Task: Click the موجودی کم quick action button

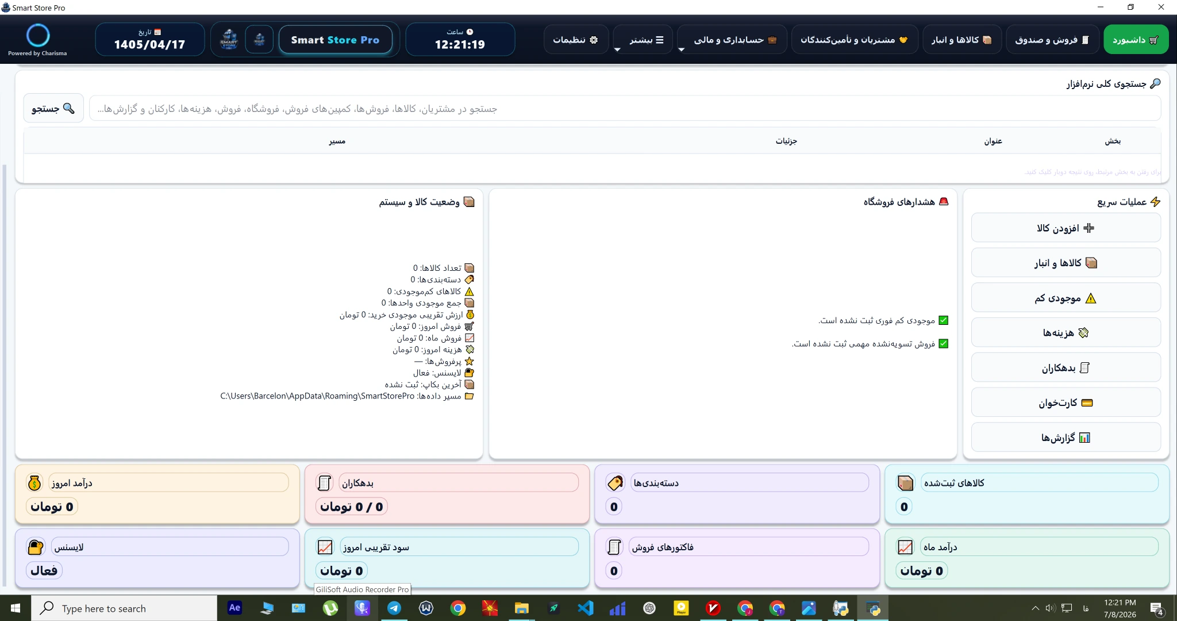Action: point(1066,298)
